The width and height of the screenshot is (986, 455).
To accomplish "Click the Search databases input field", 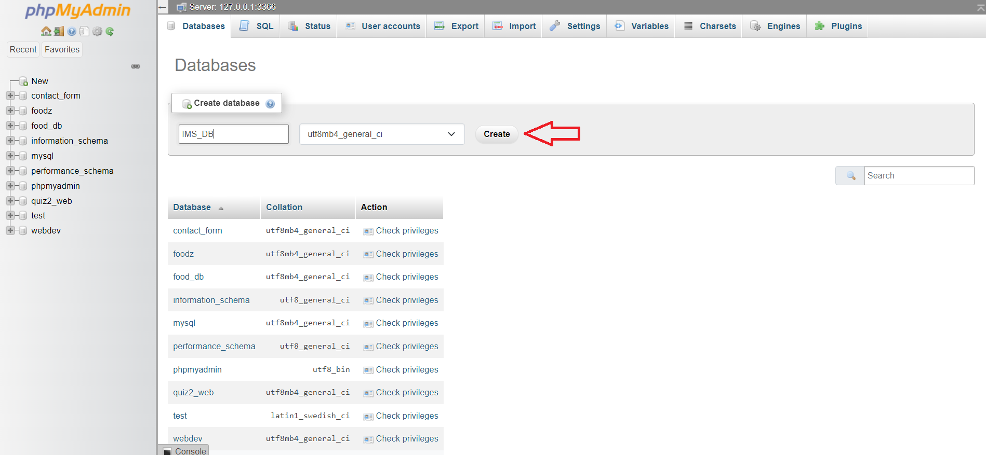I will tap(919, 176).
